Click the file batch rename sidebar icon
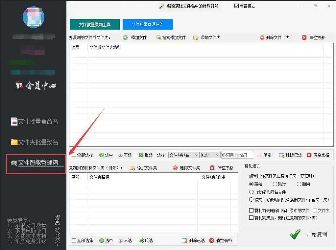336x250 pixels. coord(14,122)
